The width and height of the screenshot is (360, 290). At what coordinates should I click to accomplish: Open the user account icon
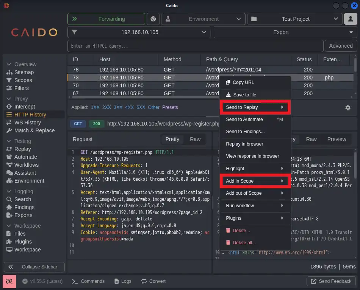pos(351,19)
